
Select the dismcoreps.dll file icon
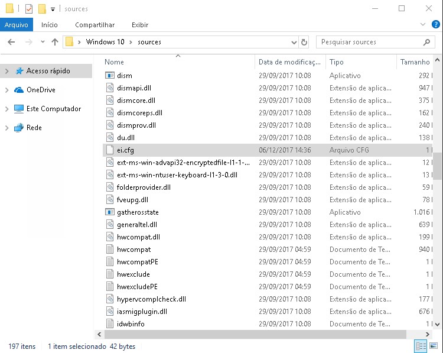(110, 113)
